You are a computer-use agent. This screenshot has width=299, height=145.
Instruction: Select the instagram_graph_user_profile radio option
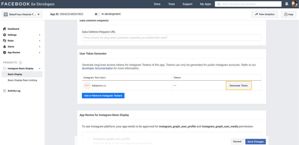(x=89, y=139)
